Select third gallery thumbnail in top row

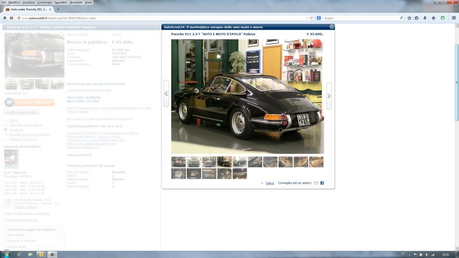coord(209,162)
